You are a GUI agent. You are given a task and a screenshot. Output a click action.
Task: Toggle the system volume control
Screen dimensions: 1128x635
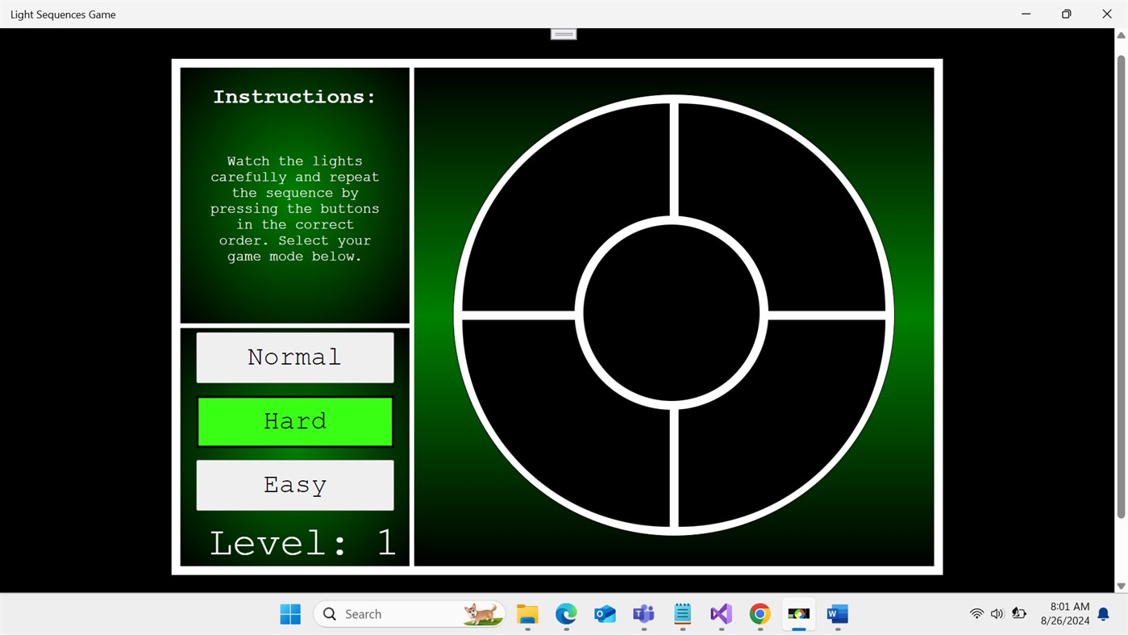[x=996, y=613]
